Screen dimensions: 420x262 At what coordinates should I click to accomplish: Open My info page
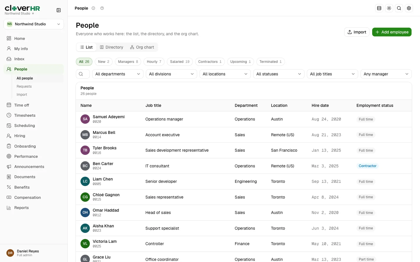pos(34,49)
